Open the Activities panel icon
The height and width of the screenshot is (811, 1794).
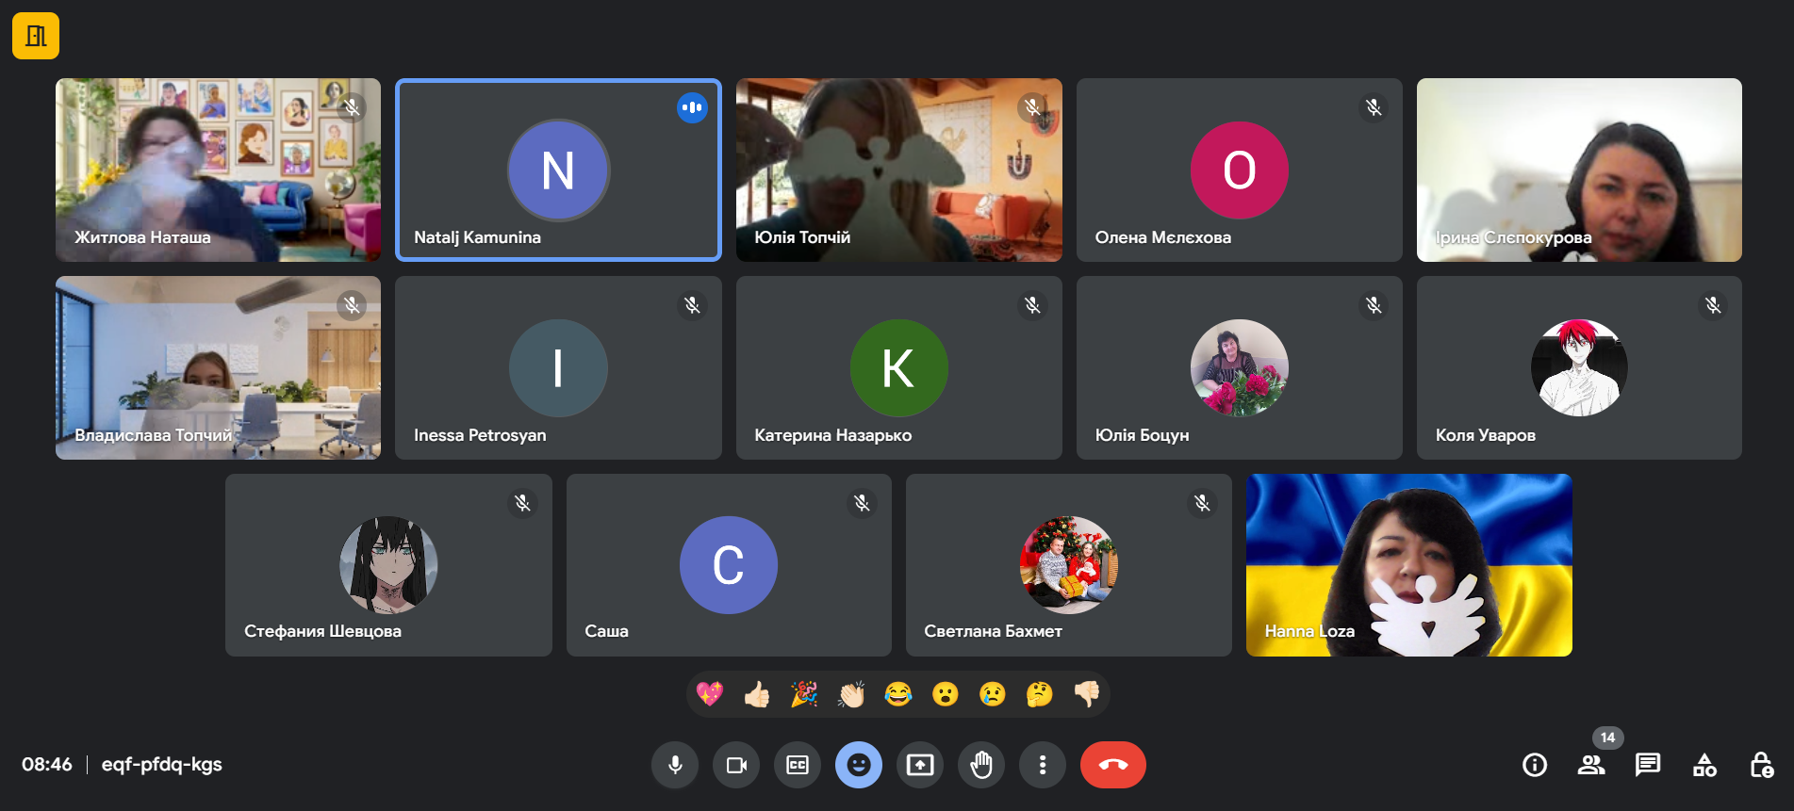pyautogui.click(x=1704, y=765)
